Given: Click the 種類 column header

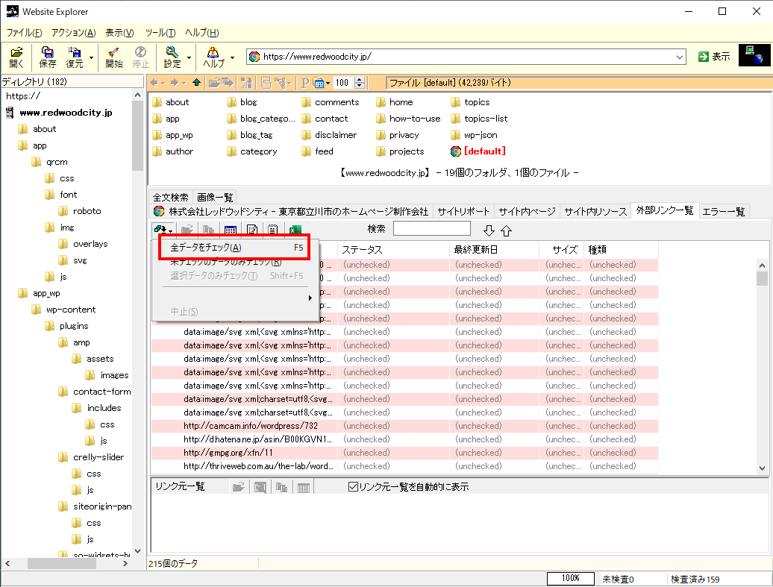Looking at the screenshot, I should [621, 250].
